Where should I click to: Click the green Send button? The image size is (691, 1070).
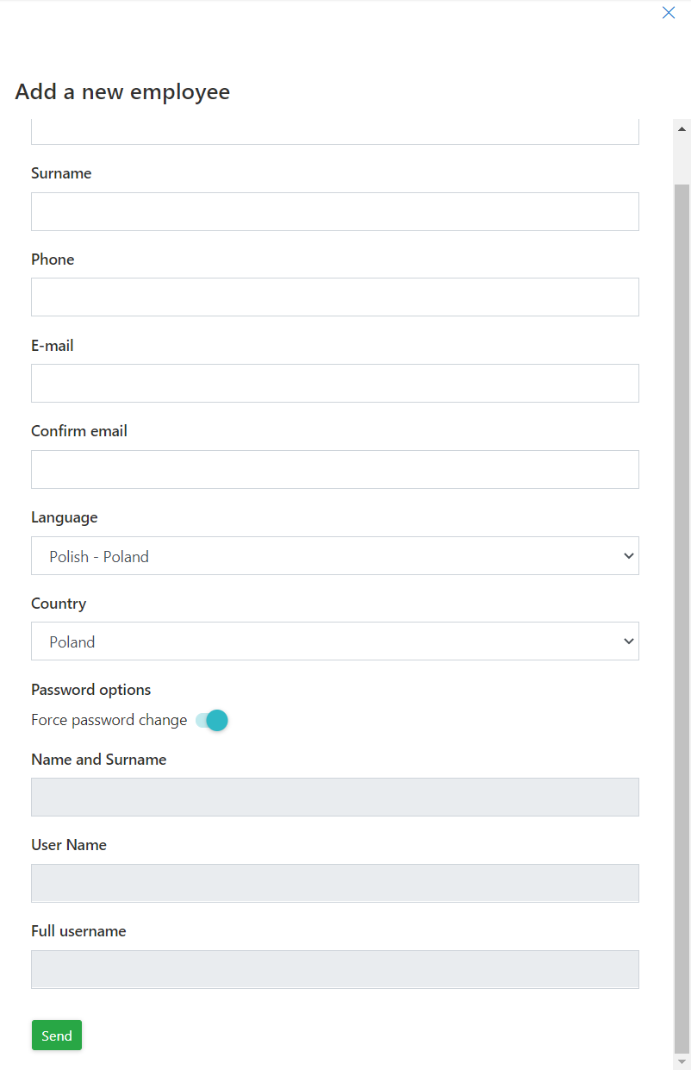(x=57, y=1036)
